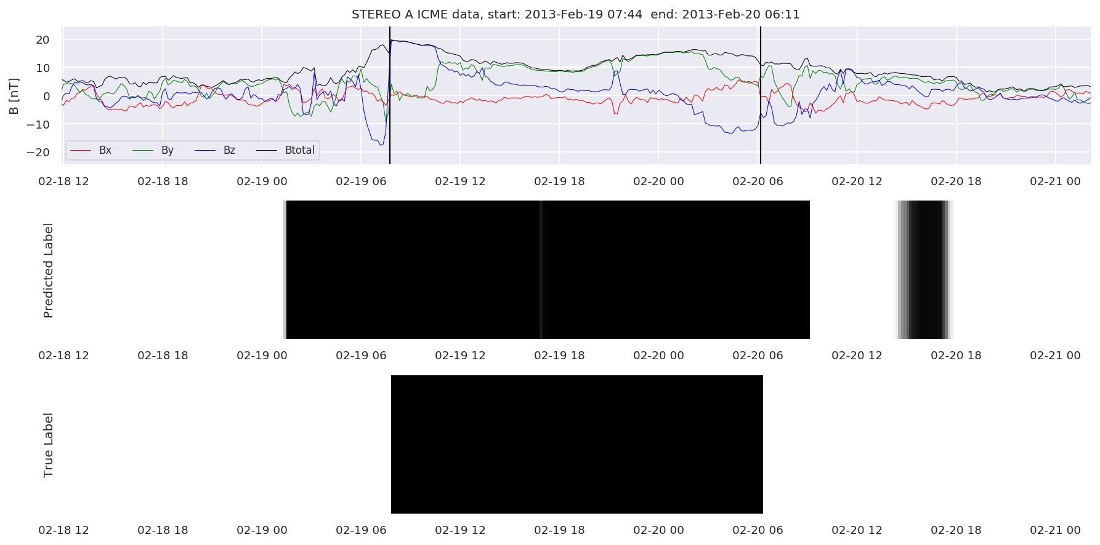Select the red Bx line sample in legend

tap(81, 151)
